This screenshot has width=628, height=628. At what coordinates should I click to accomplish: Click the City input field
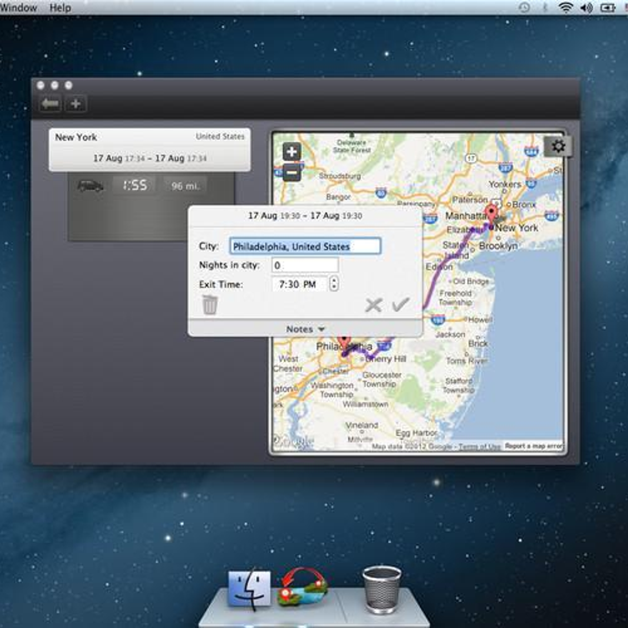[305, 246]
